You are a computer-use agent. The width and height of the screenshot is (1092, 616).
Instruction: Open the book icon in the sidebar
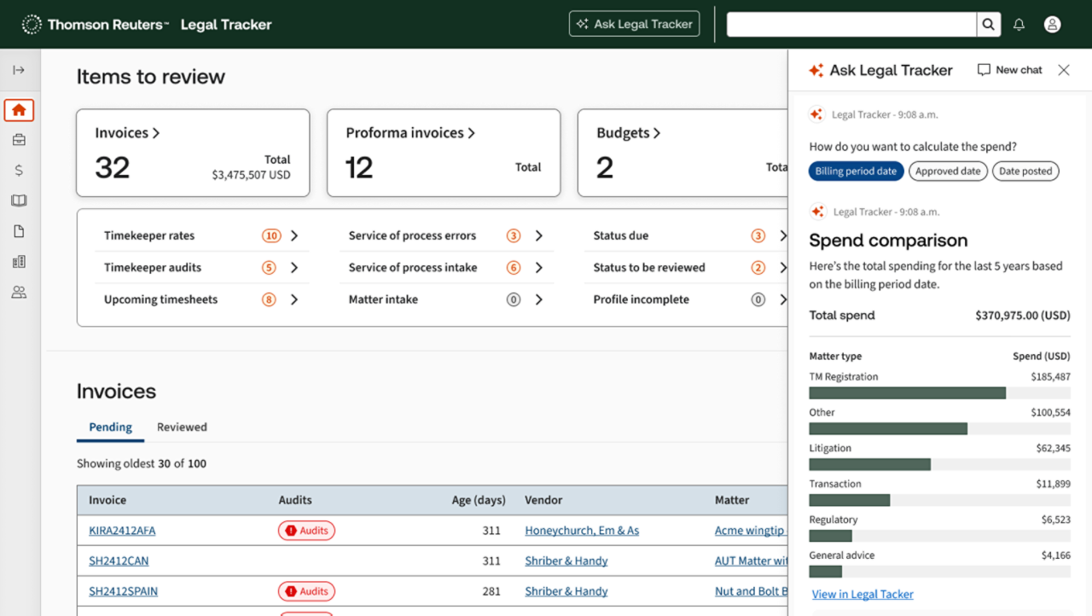[x=19, y=200]
